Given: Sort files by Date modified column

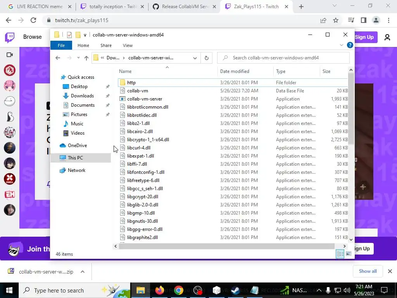Looking at the screenshot, I should click(x=245, y=71).
